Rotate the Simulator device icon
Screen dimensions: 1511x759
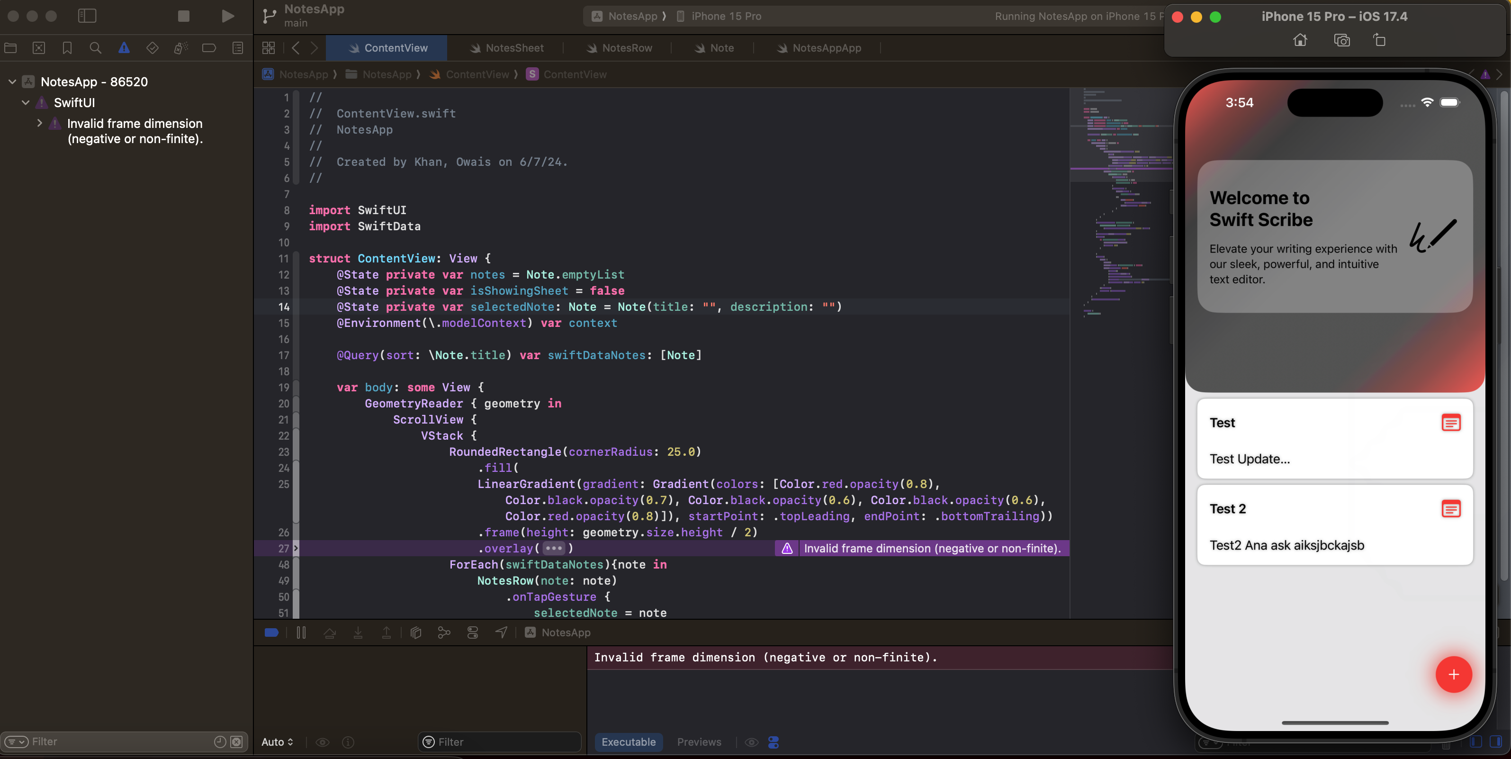click(1379, 40)
